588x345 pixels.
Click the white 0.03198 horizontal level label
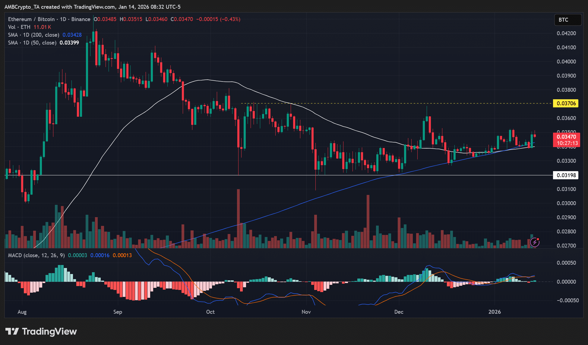coord(565,175)
